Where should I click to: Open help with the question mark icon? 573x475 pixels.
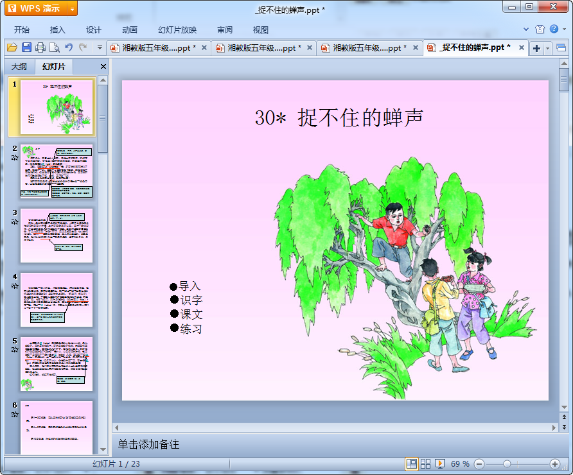pos(554,29)
